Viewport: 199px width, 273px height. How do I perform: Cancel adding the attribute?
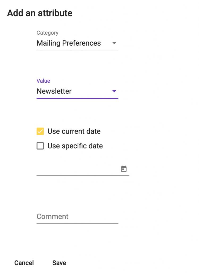pos(24,263)
